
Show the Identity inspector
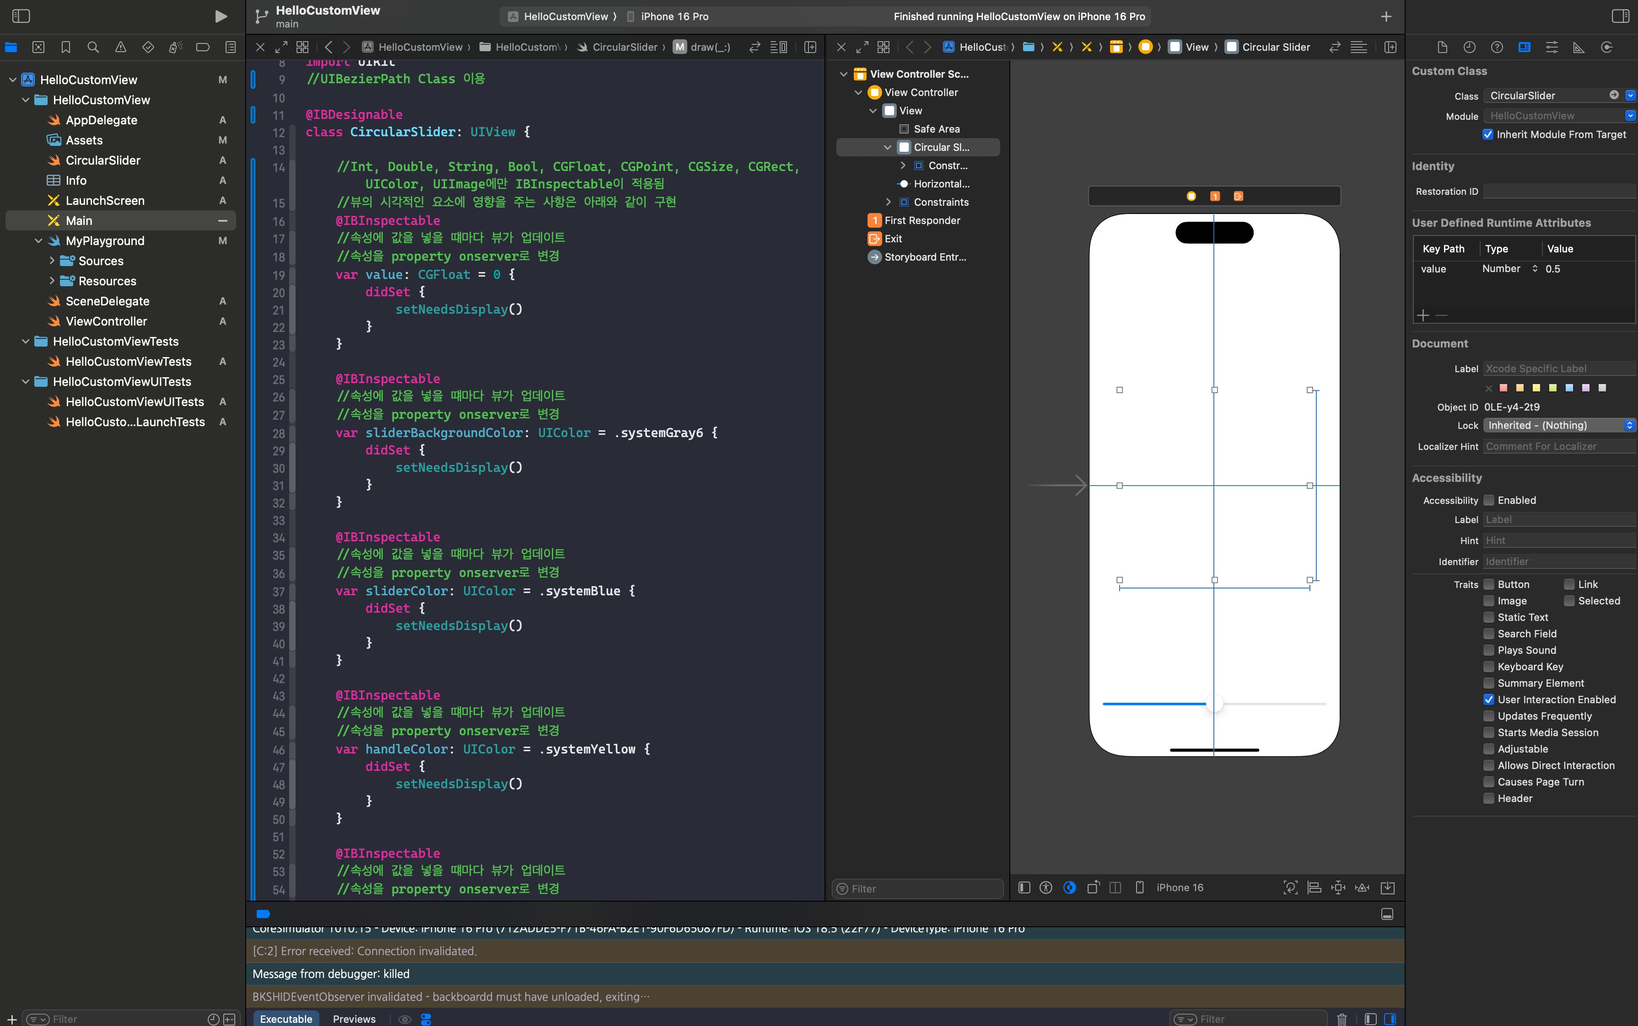coord(1524,48)
